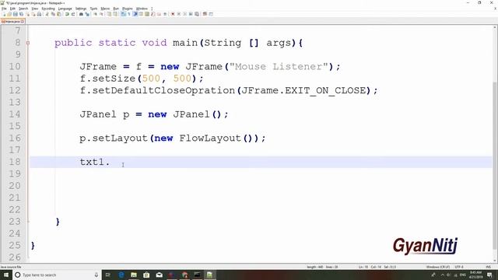Open the Search menu

23,9
